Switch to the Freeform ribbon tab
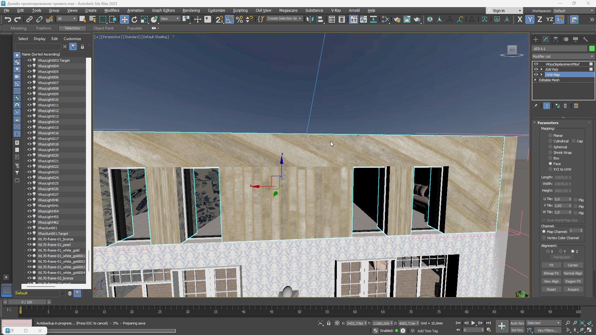Screen dimensions: 596x335 tap(43, 28)
